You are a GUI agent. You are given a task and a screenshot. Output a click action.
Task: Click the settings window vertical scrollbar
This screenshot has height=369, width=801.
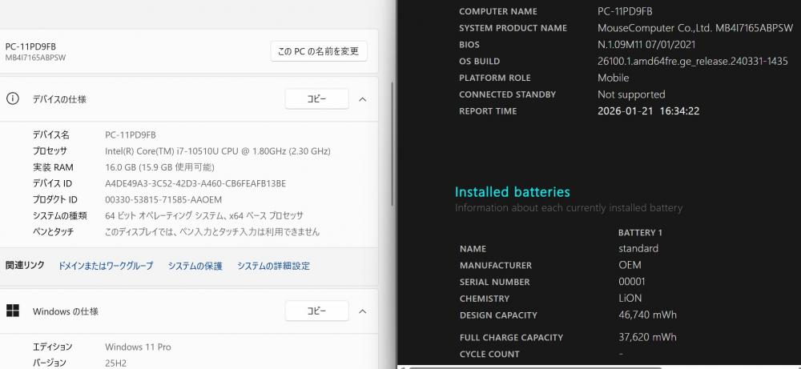click(x=392, y=144)
